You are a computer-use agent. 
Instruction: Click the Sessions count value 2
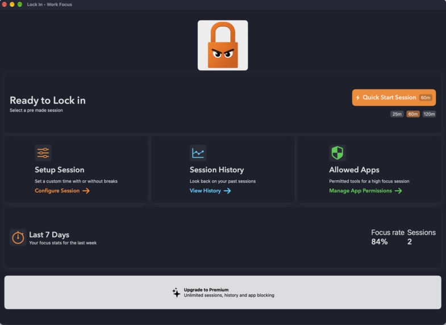[x=409, y=242]
